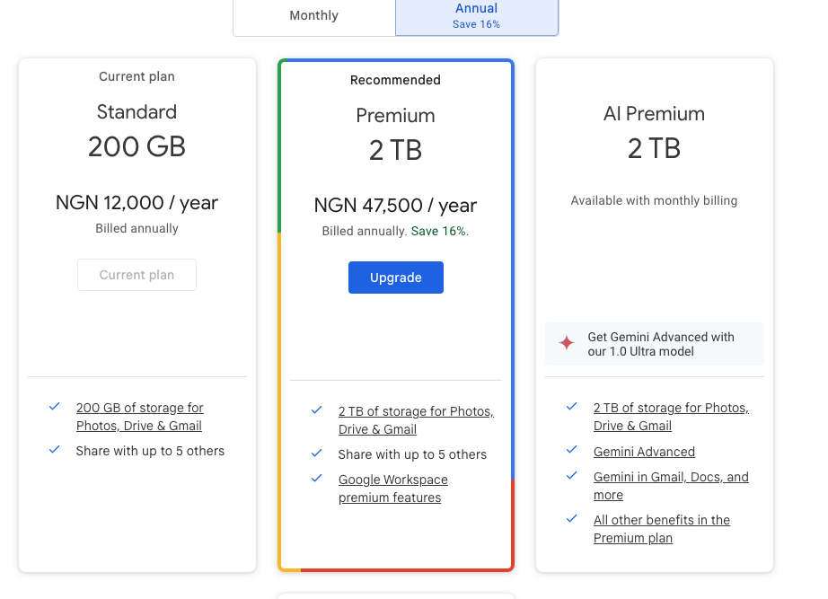Open Google Workspace premium features link
The height and width of the screenshot is (599, 828).
click(392, 489)
